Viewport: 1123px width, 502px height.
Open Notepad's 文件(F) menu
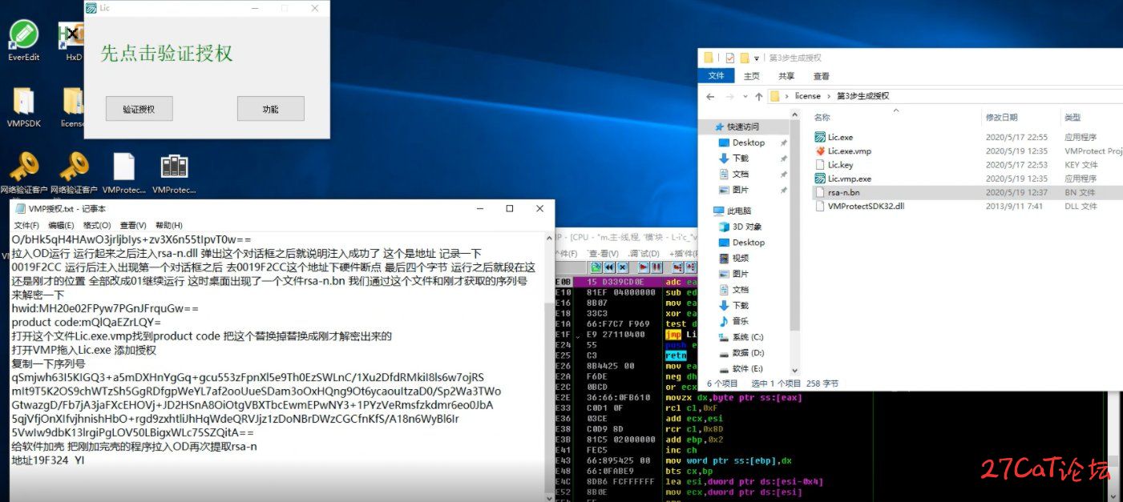pyautogui.click(x=26, y=225)
